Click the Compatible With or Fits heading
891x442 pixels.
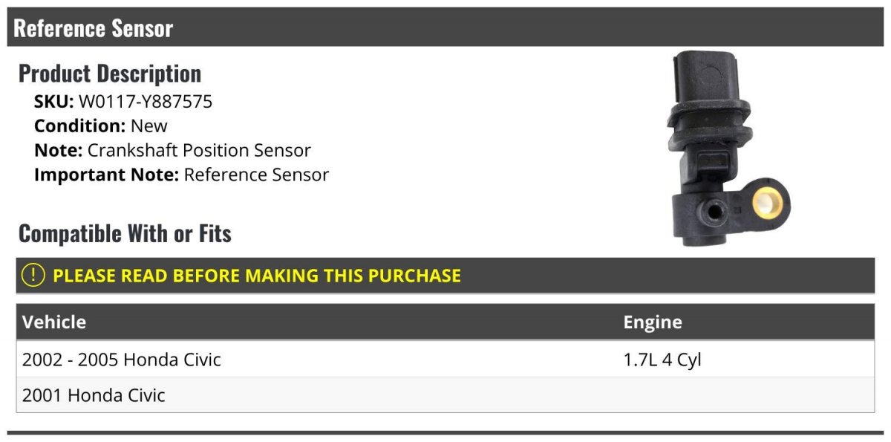click(x=125, y=234)
